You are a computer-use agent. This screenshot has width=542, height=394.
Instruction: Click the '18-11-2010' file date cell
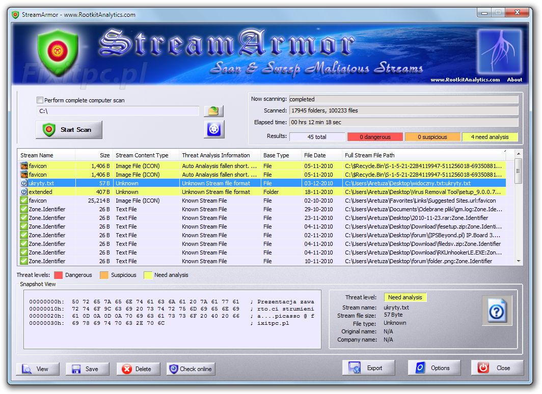click(319, 192)
